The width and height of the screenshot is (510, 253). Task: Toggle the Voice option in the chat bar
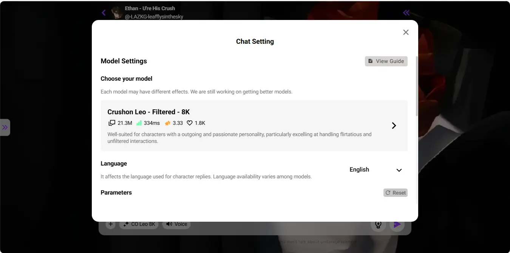point(176,224)
